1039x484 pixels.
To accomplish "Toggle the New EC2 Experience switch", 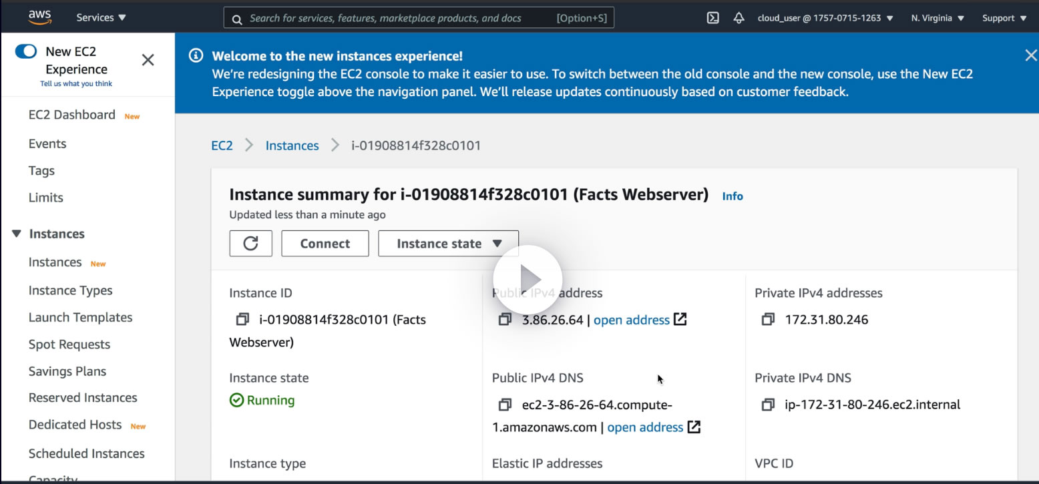I will point(26,51).
